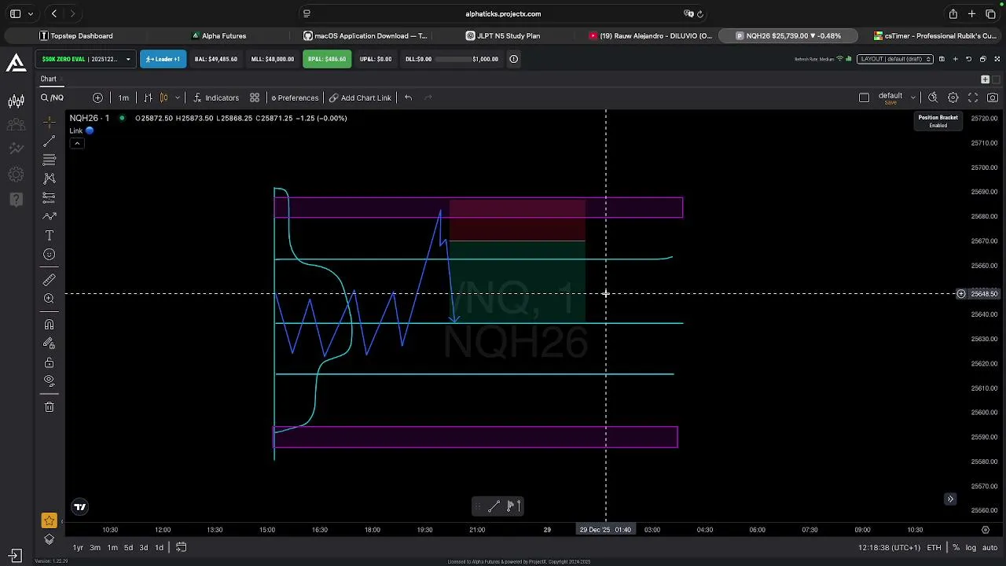The height and width of the screenshot is (566, 1006).
Task: Open indicator templates grid icon
Action: 255,97
